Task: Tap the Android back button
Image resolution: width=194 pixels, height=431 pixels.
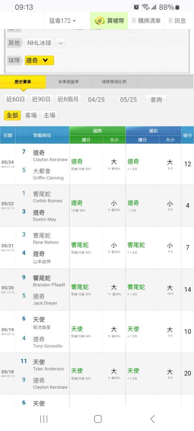Action: 152,419
